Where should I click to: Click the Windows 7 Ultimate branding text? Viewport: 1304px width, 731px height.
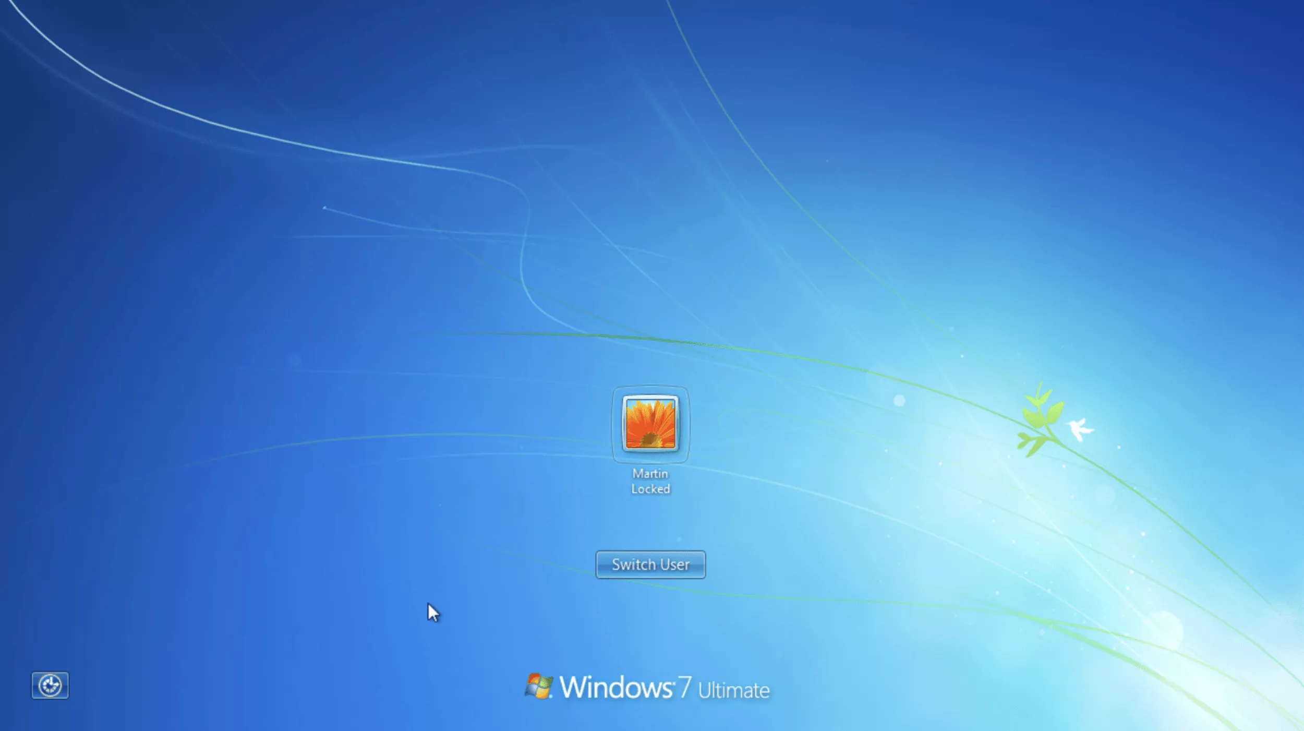click(x=642, y=688)
